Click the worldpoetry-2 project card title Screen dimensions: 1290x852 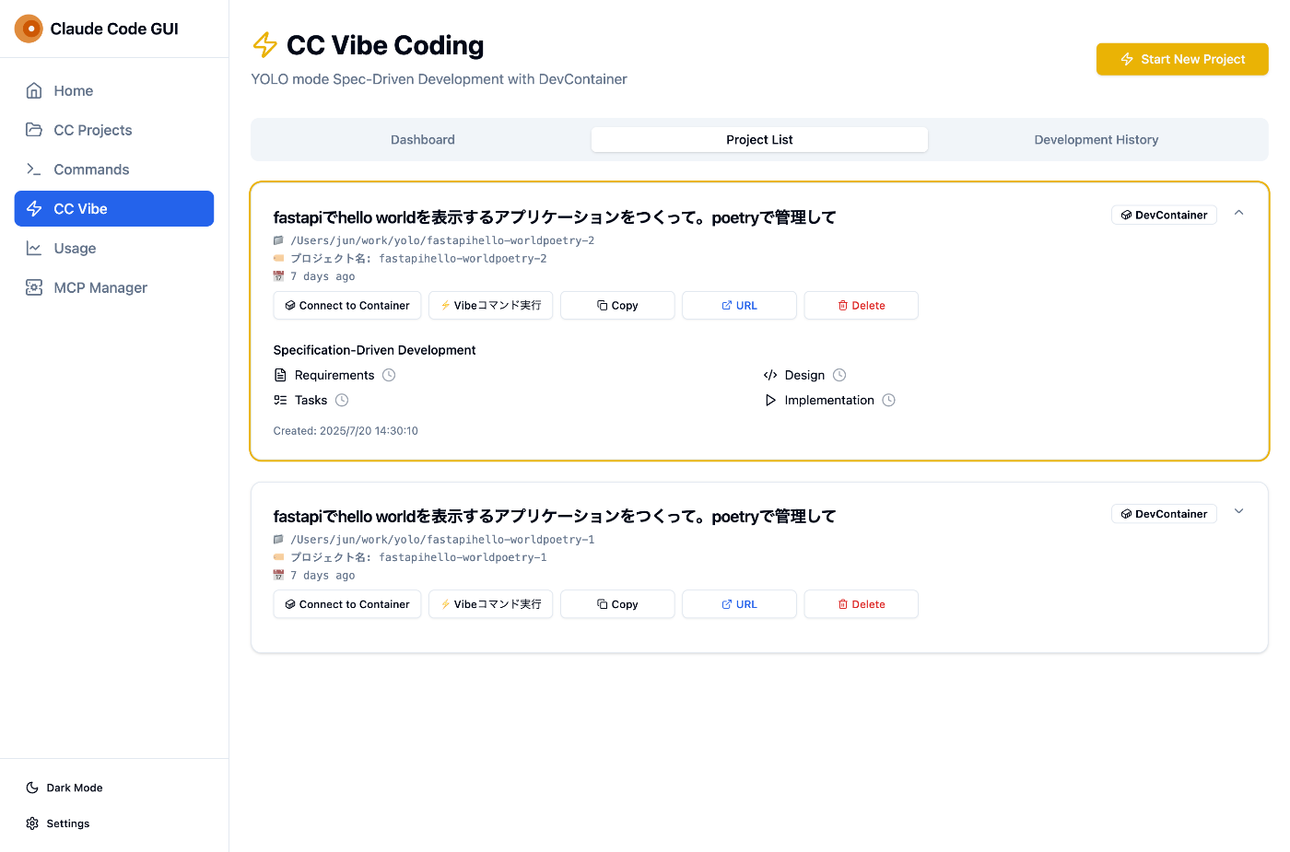(x=555, y=217)
